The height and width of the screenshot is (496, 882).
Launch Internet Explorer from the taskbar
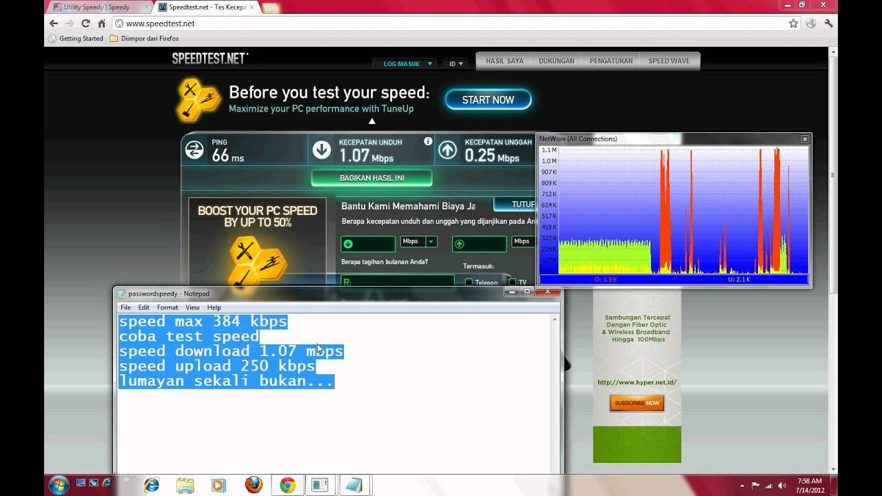[152, 485]
